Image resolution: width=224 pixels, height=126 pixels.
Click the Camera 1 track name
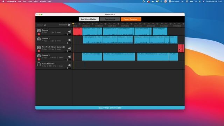tap(46, 30)
